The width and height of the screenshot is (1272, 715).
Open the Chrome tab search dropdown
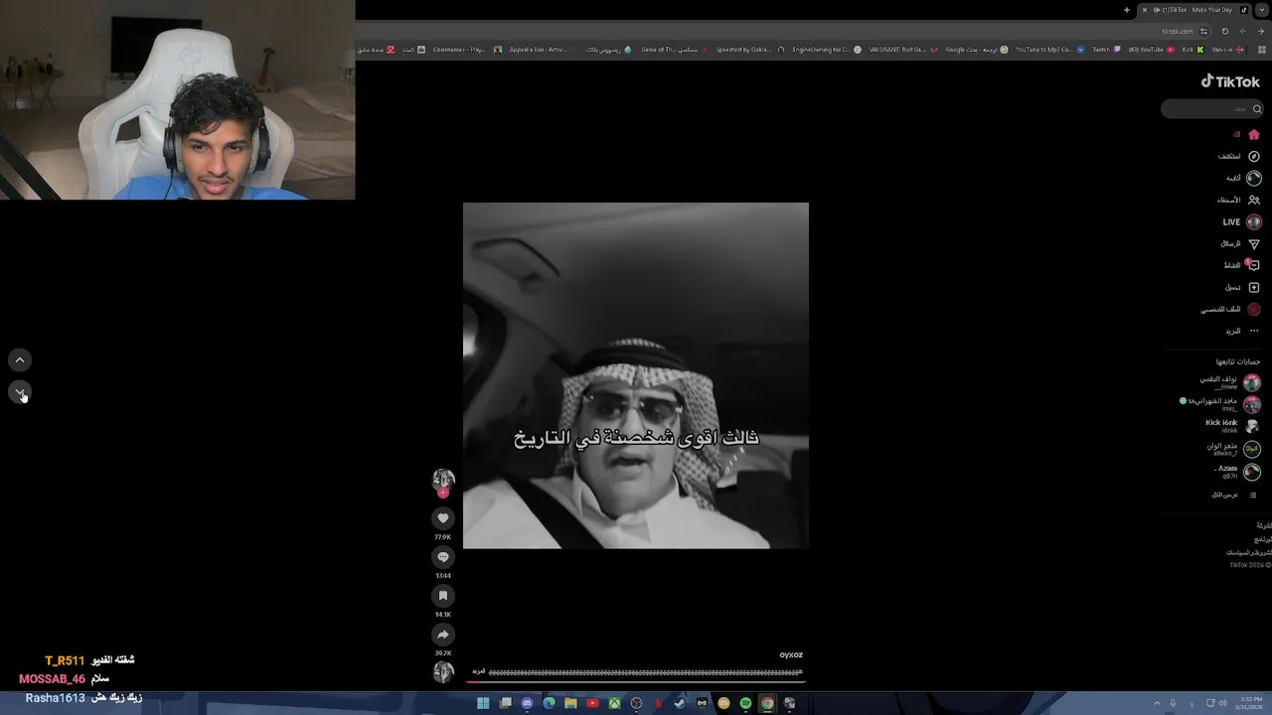point(1262,10)
